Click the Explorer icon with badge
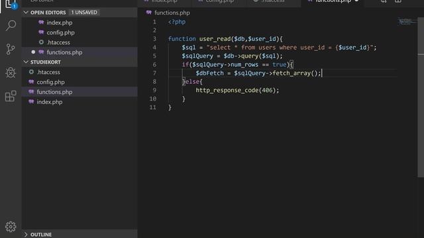Image resolution: width=424 pixels, height=238 pixels. (11, 4)
